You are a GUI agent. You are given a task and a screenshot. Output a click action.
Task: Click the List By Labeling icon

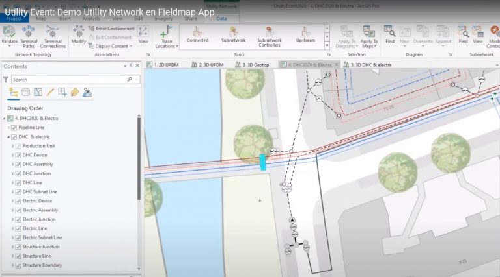[74, 92]
